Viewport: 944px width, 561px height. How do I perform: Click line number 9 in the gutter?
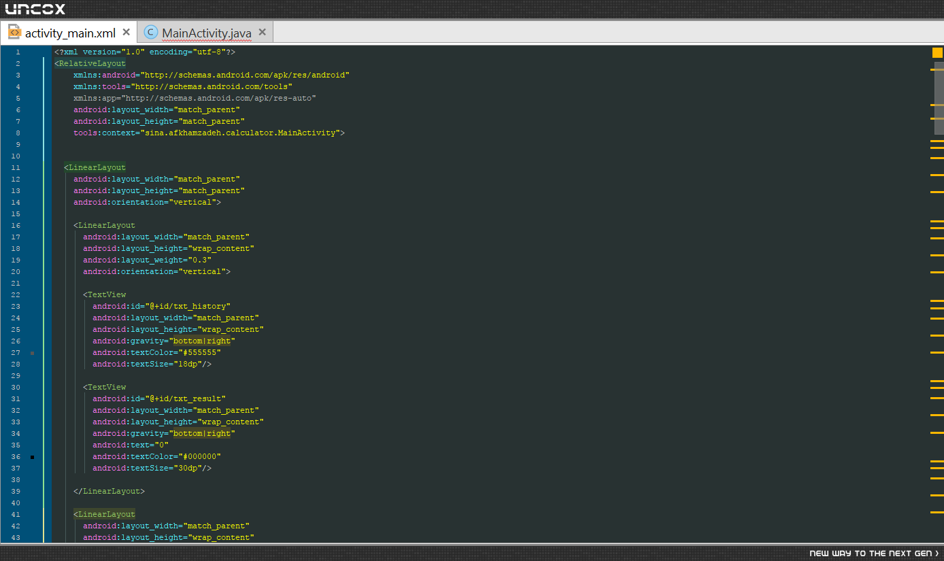(x=18, y=144)
